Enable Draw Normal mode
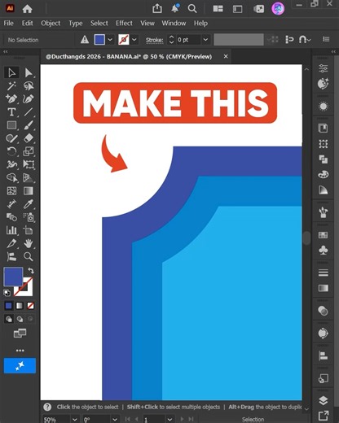 point(9,319)
